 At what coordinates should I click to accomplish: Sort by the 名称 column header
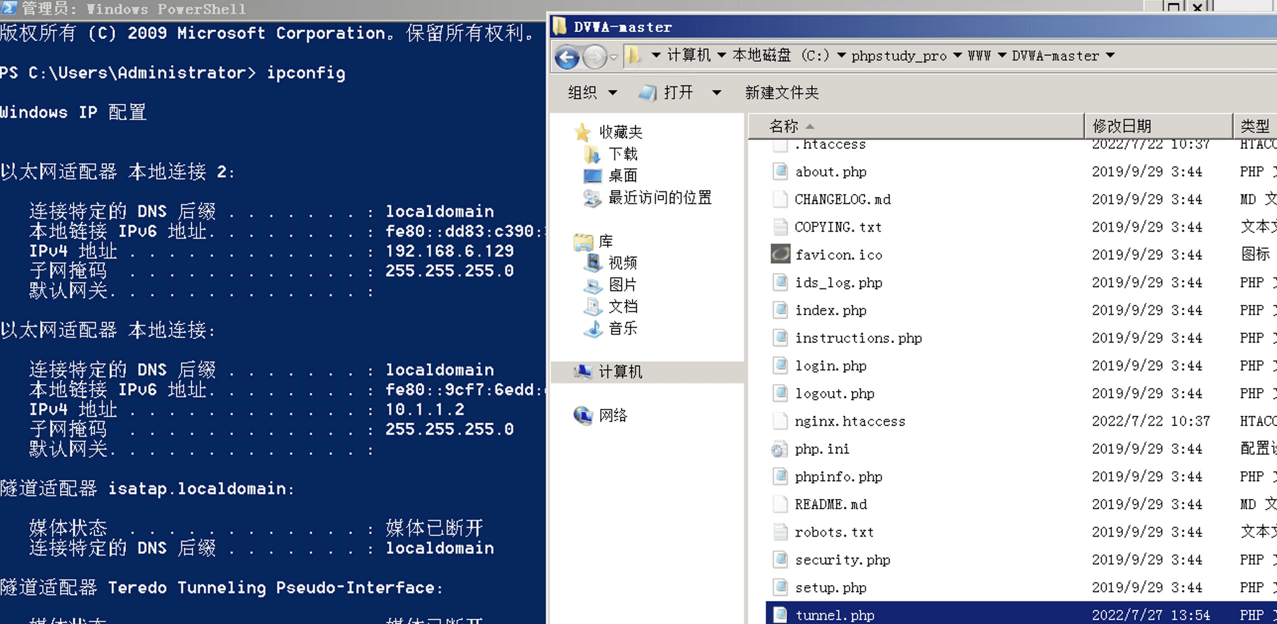(x=916, y=126)
